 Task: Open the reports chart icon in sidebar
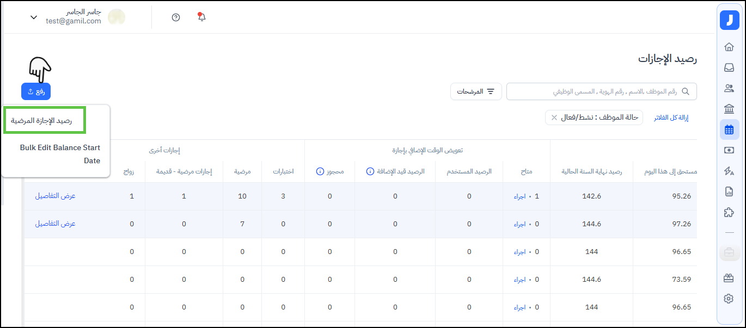tap(729, 191)
